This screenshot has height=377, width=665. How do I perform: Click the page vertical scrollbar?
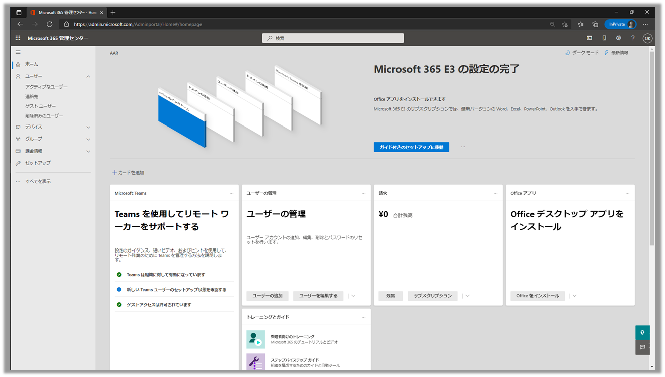pos(652,148)
